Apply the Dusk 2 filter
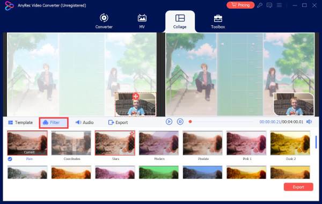The image size is (322, 204). click(x=290, y=143)
